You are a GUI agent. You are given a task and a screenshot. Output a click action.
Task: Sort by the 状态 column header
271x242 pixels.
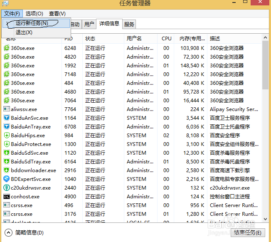point(103,38)
